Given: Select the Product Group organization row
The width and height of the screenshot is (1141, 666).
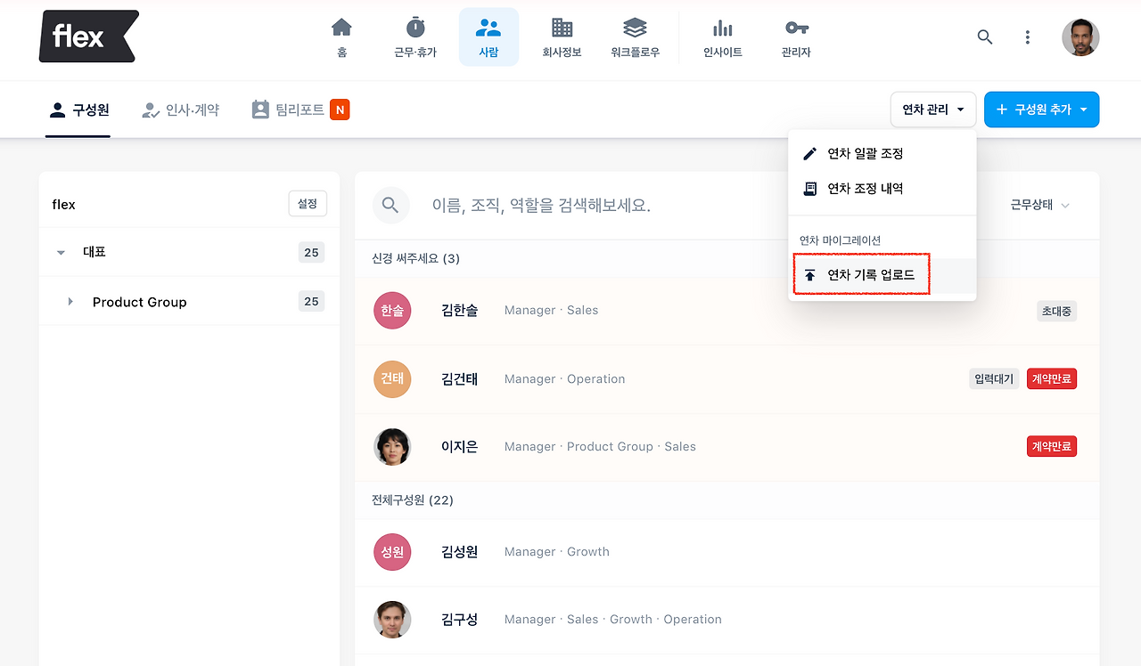Looking at the screenshot, I should click(x=189, y=302).
